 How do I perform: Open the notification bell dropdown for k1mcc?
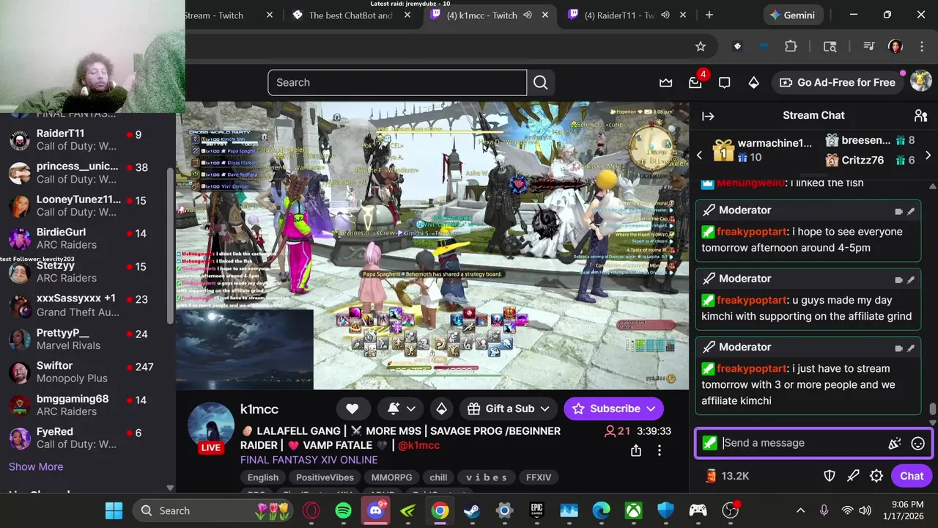[402, 408]
